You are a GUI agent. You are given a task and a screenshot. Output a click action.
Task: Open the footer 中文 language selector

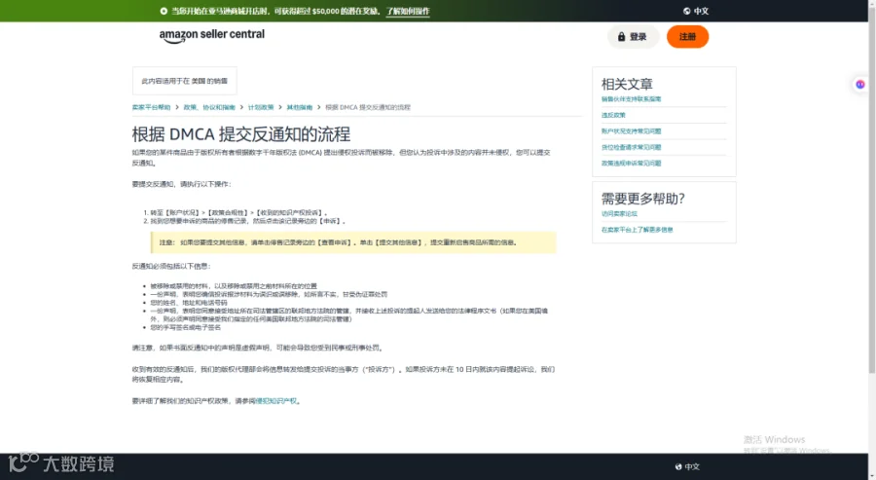687,466
